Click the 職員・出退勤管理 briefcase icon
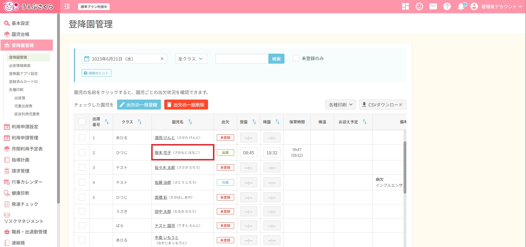Image resolution: width=526 pixels, height=247 pixels. pos(7,232)
